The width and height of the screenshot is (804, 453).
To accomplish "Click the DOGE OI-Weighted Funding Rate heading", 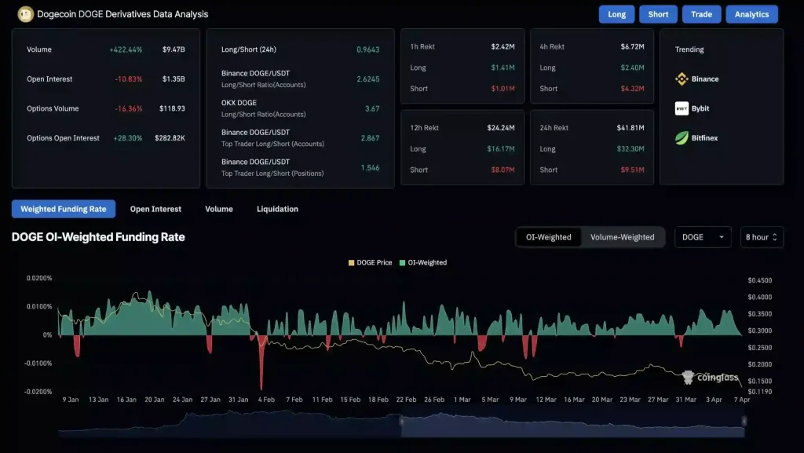I will pos(98,237).
